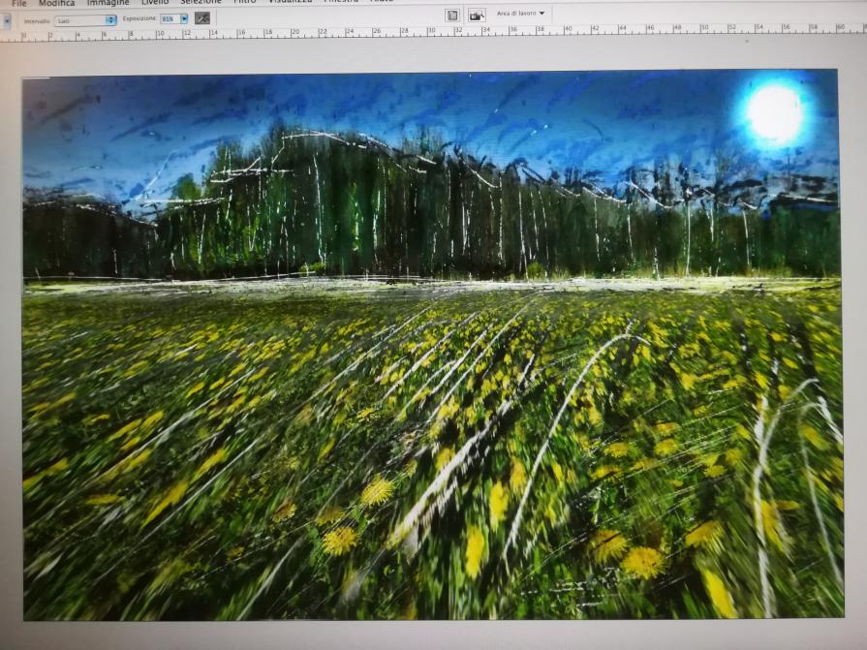Viewport: 867px width, 650px height.
Task: Open the Filtro menu
Action: click(245, 3)
